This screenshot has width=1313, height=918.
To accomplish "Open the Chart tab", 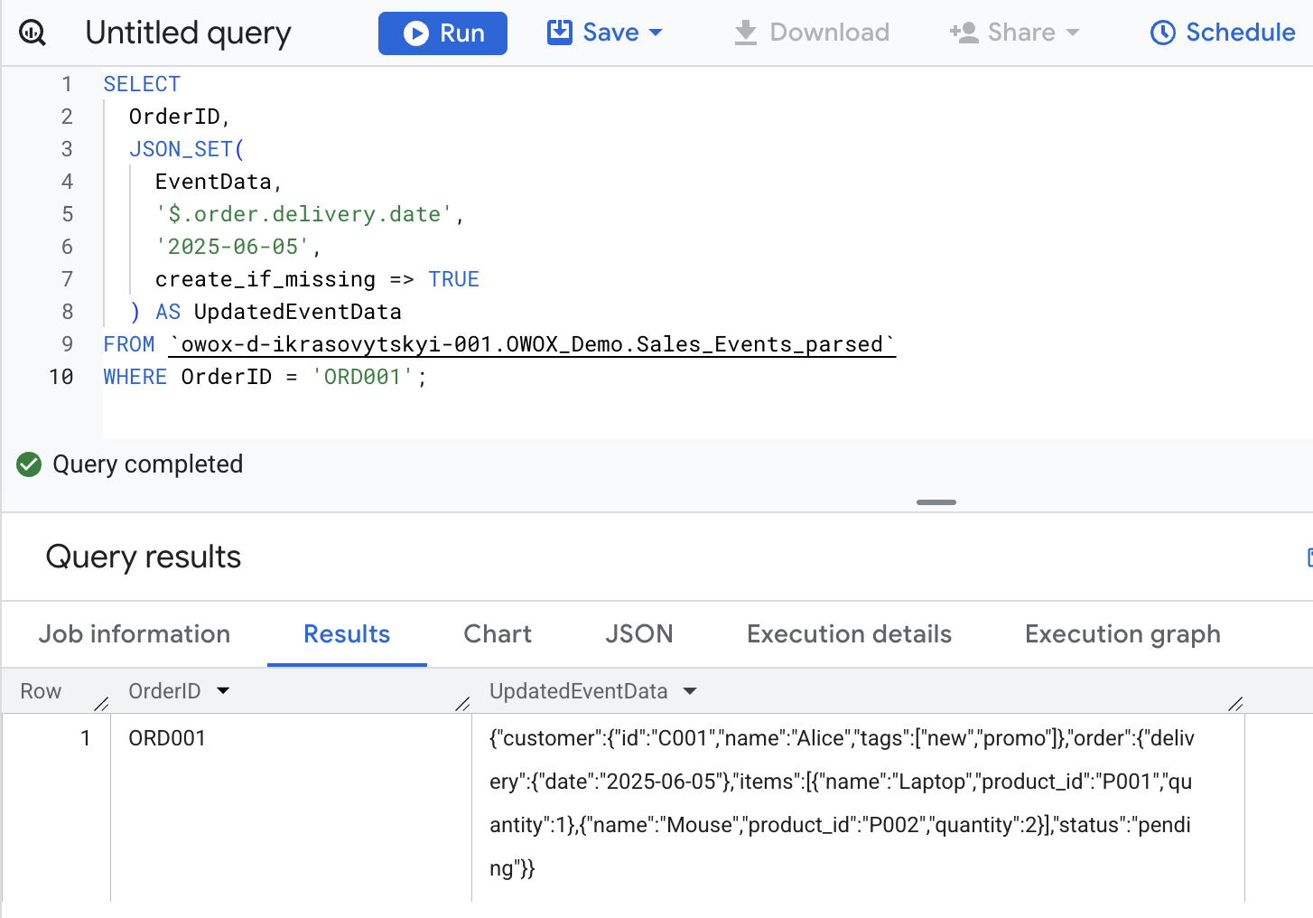I will (498, 634).
